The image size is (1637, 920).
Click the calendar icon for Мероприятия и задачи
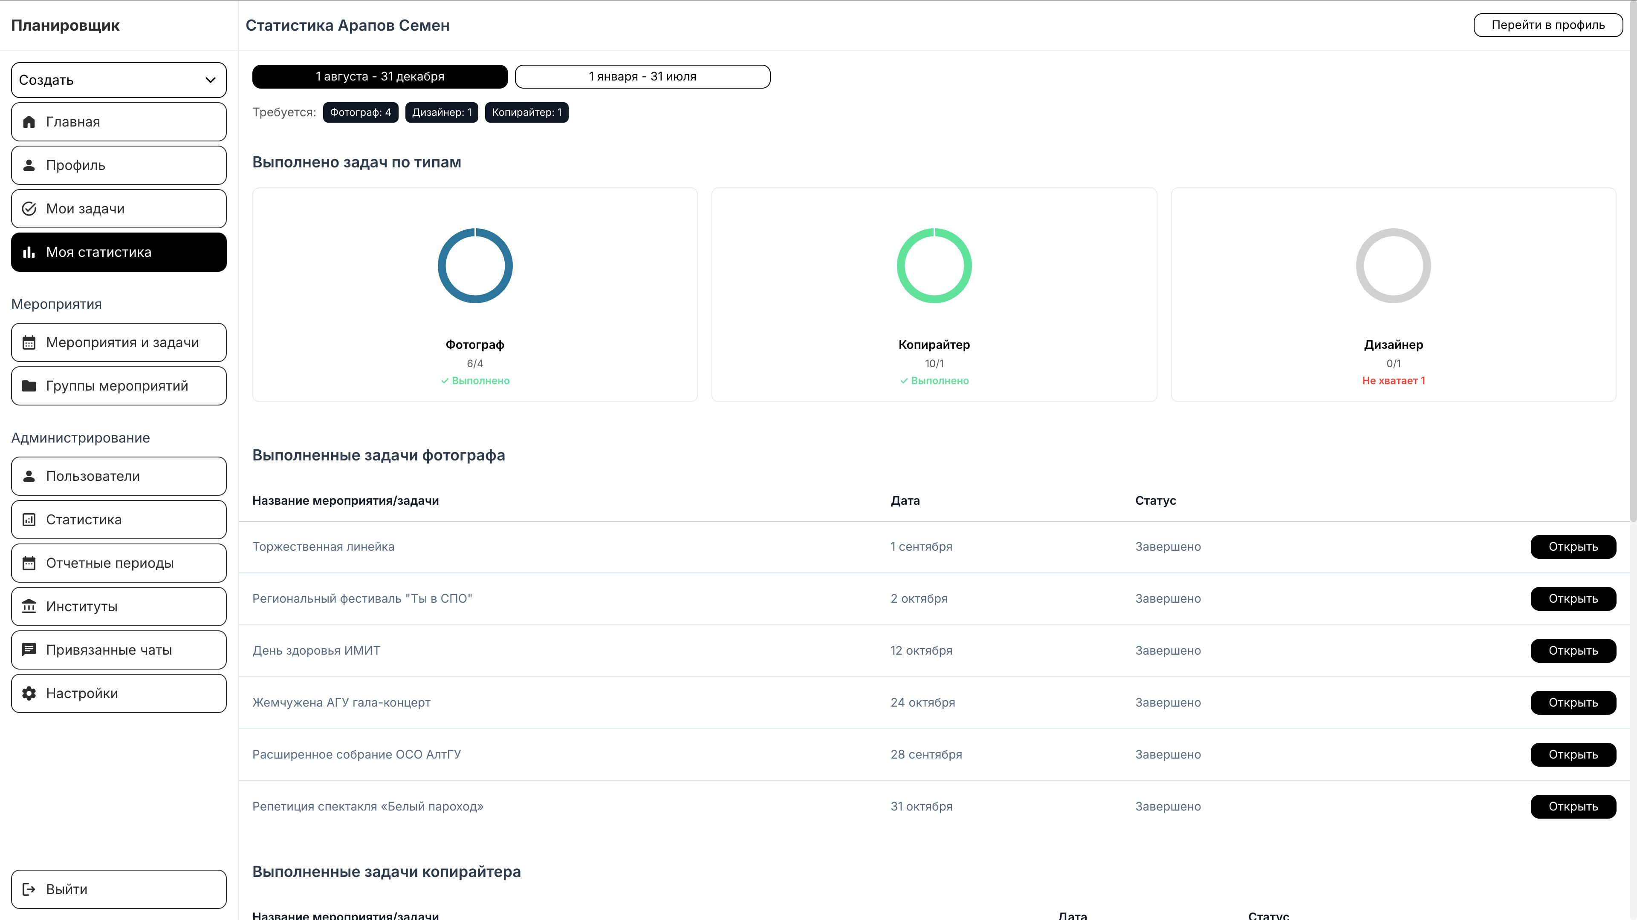tap(29, 343)
